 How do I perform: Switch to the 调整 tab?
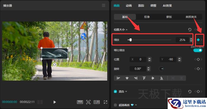pos(153,6)
